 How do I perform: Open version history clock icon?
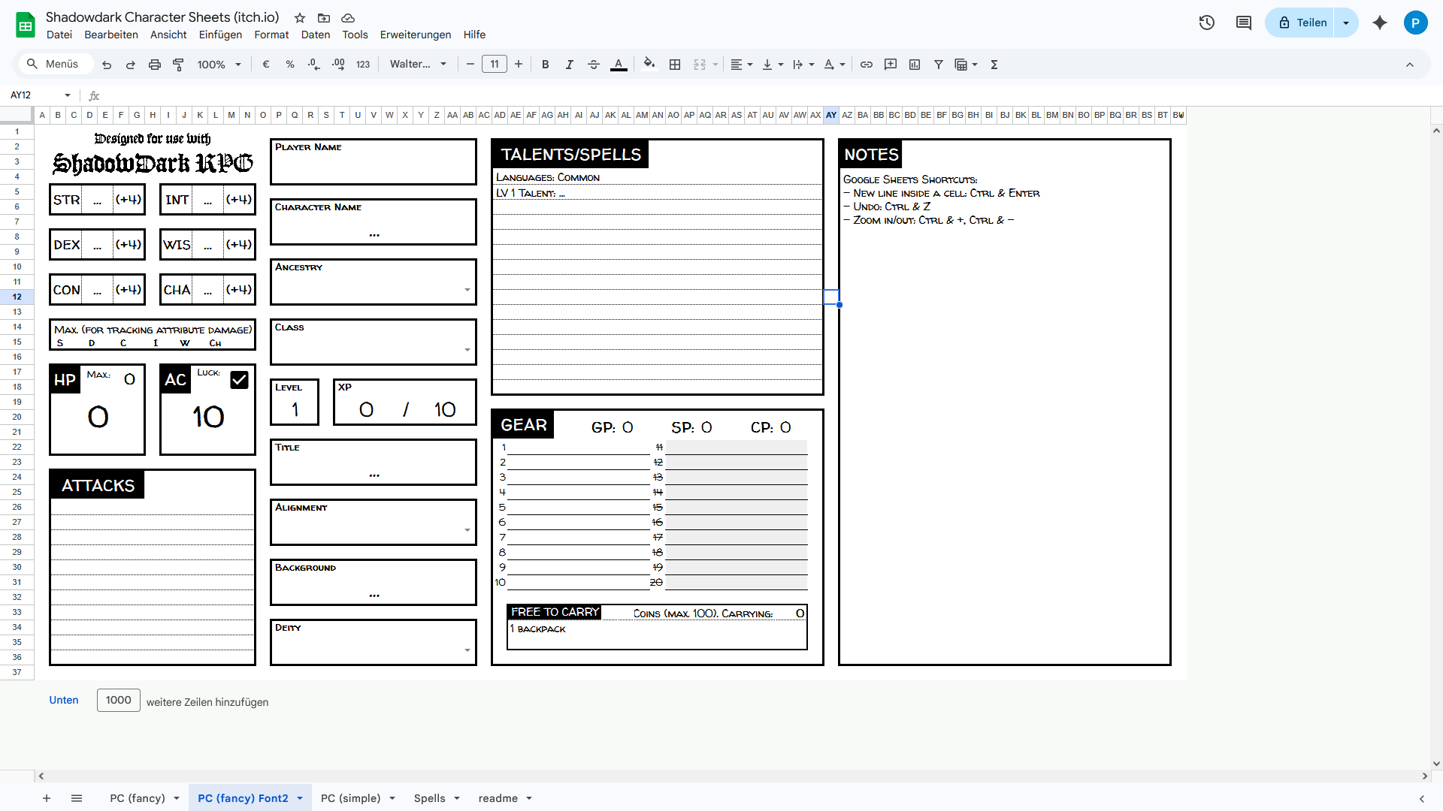tap(1206, 23)
